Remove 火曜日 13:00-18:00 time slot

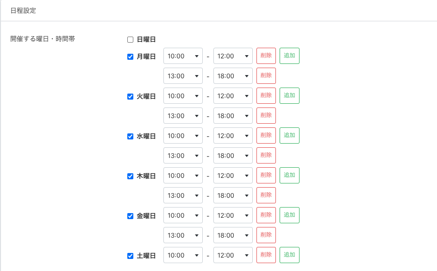pos(266,116)
